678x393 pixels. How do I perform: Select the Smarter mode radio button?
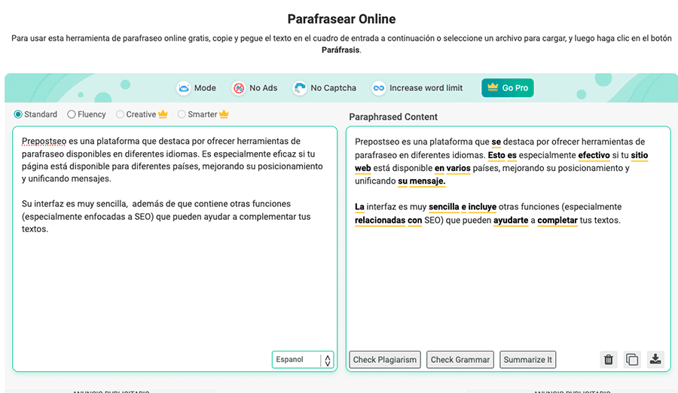pos(182,114)
